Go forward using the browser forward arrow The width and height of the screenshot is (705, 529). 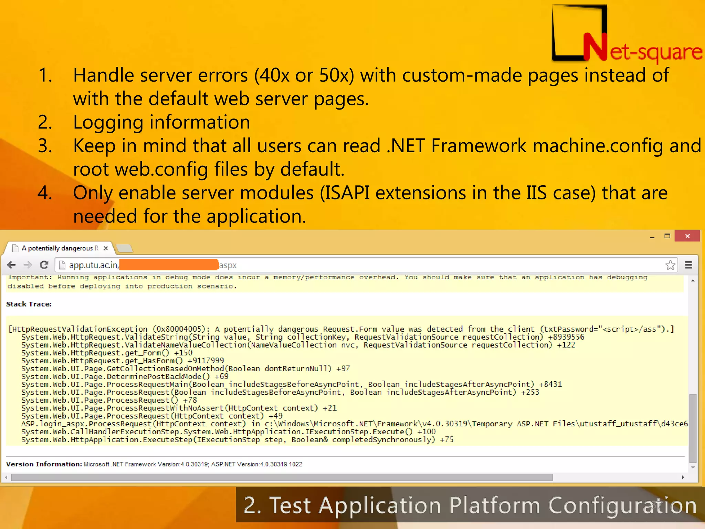28,265
